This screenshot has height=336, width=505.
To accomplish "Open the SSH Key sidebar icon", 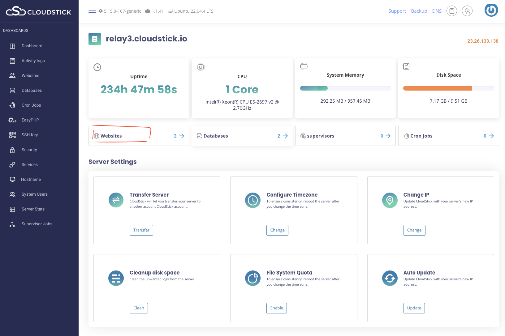I will coord(12,135).
